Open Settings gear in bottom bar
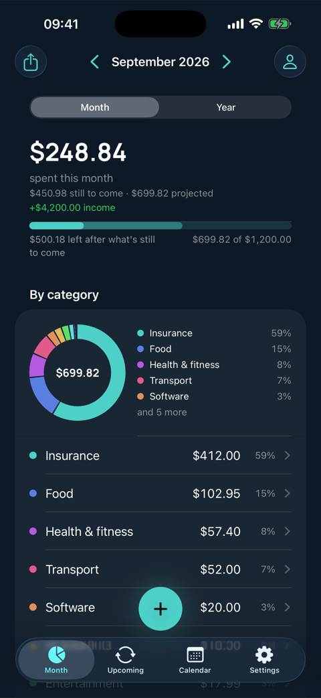The height and width of the screenshot is (698, 321). point(264,660)
